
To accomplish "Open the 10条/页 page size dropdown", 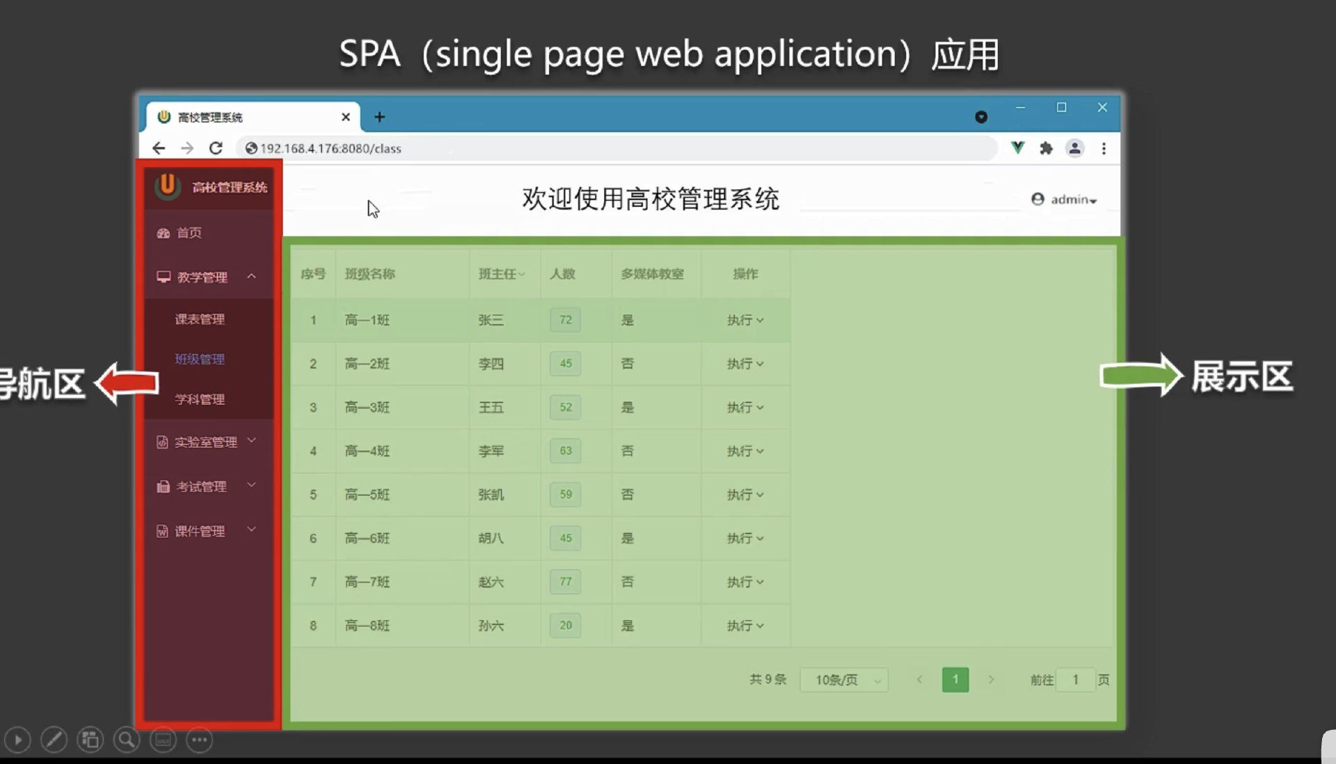I will coord(844,680).
